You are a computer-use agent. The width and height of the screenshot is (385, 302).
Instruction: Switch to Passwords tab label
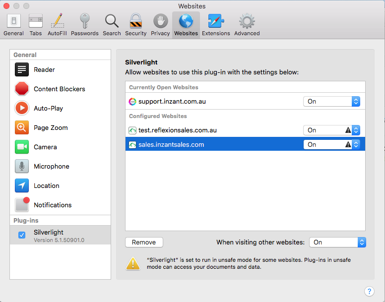click(x=85, y=33)
